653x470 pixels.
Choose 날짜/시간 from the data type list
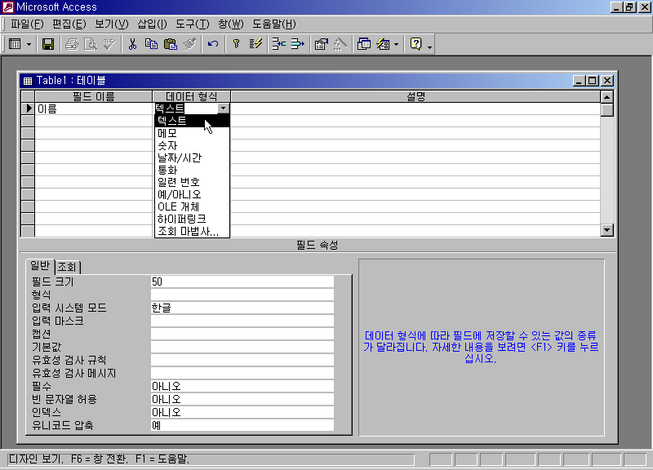(x=192, y=157)
